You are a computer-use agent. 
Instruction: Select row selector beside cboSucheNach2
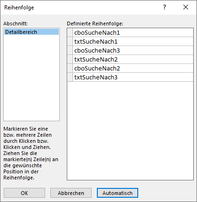click(x=70, y=69)
